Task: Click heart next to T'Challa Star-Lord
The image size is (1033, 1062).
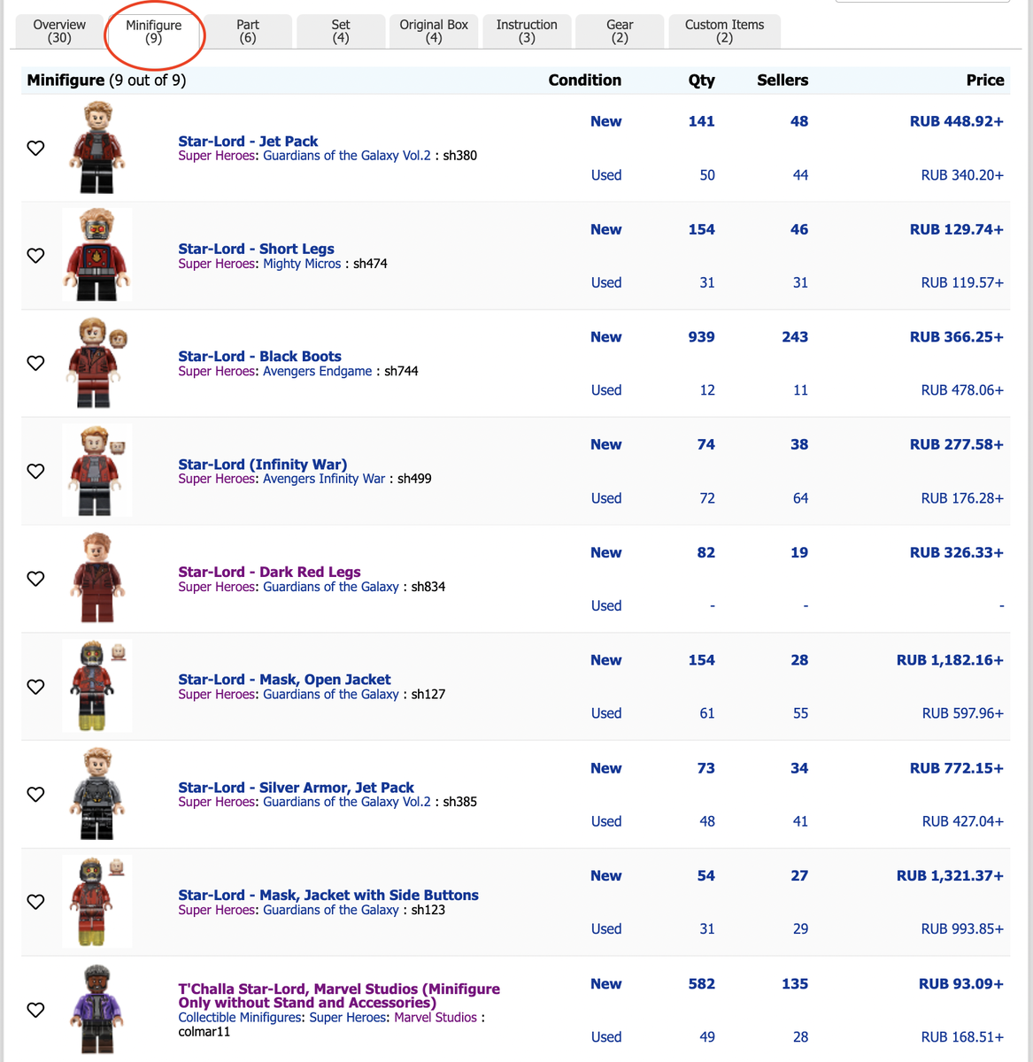Action: tap(35, 1010)
